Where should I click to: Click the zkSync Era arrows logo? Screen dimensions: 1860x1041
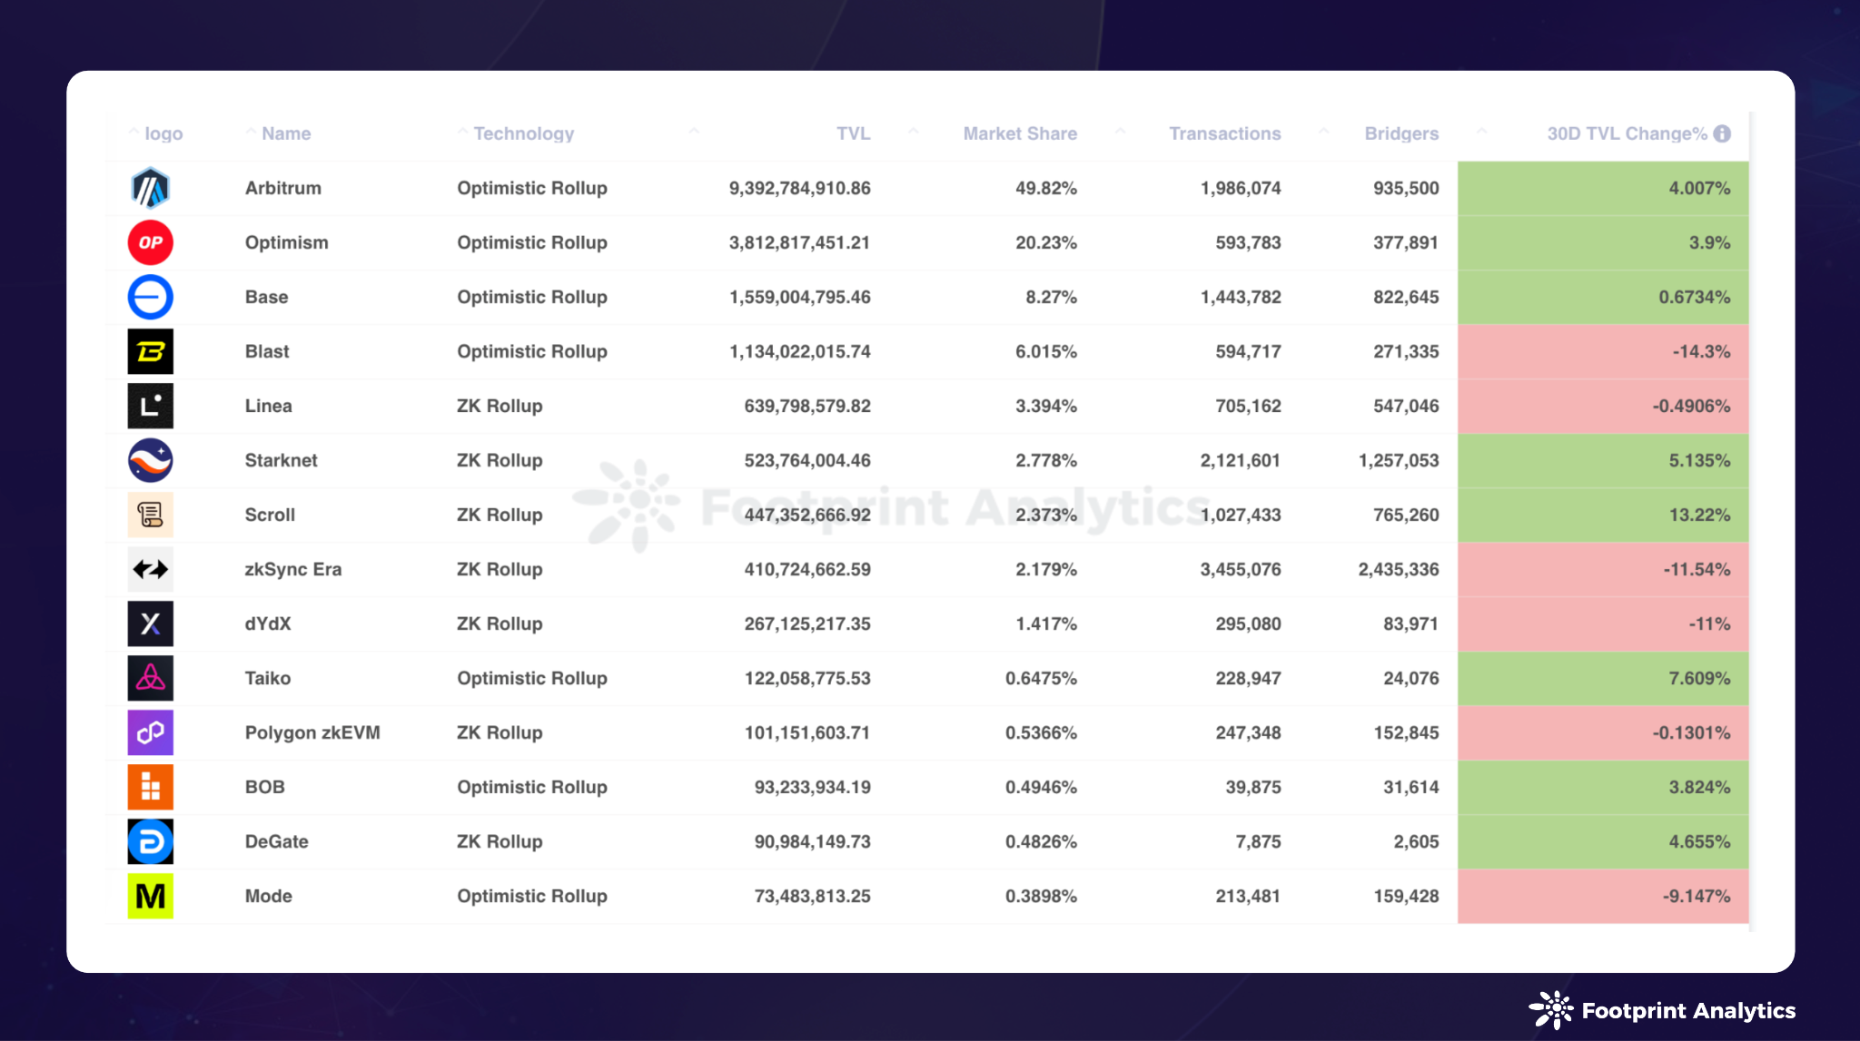150,570
